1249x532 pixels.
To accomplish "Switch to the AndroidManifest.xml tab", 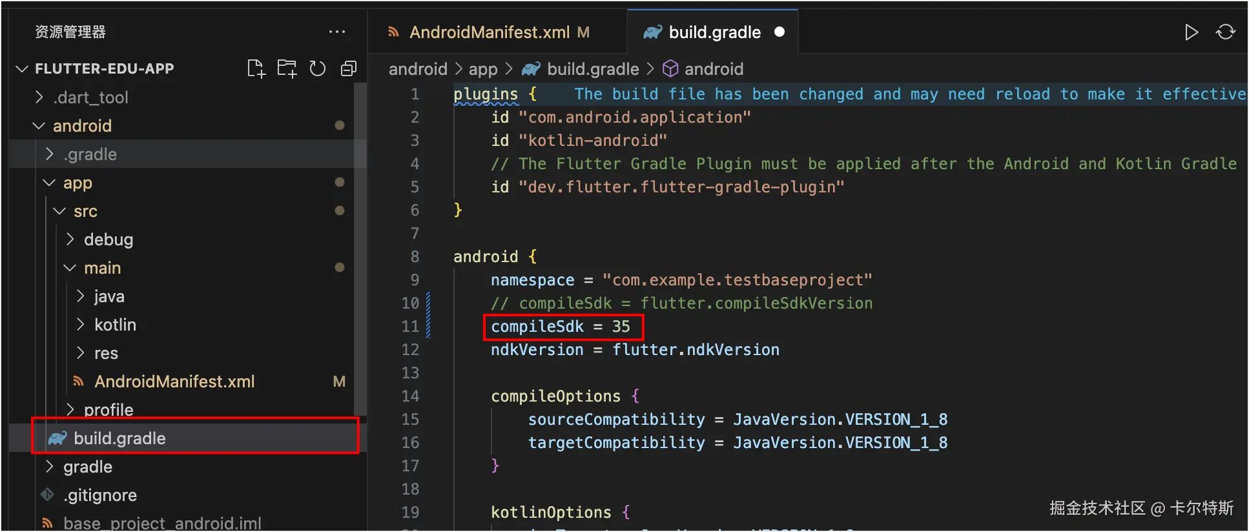I will 498,32.
